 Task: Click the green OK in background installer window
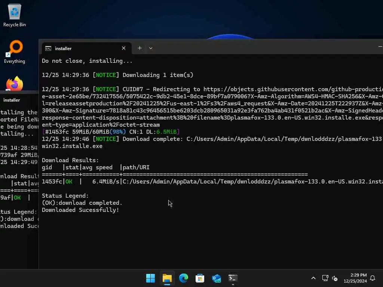[17, 198]
